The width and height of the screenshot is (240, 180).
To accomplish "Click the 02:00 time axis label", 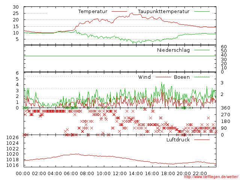I will tap(39, 174).
